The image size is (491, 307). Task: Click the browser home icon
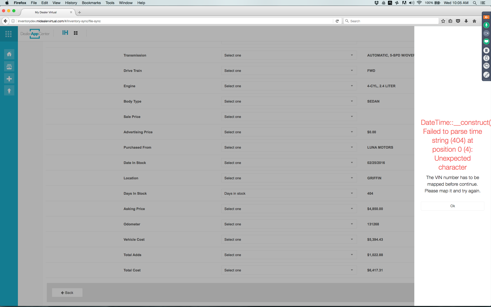(x=474, y=21)
